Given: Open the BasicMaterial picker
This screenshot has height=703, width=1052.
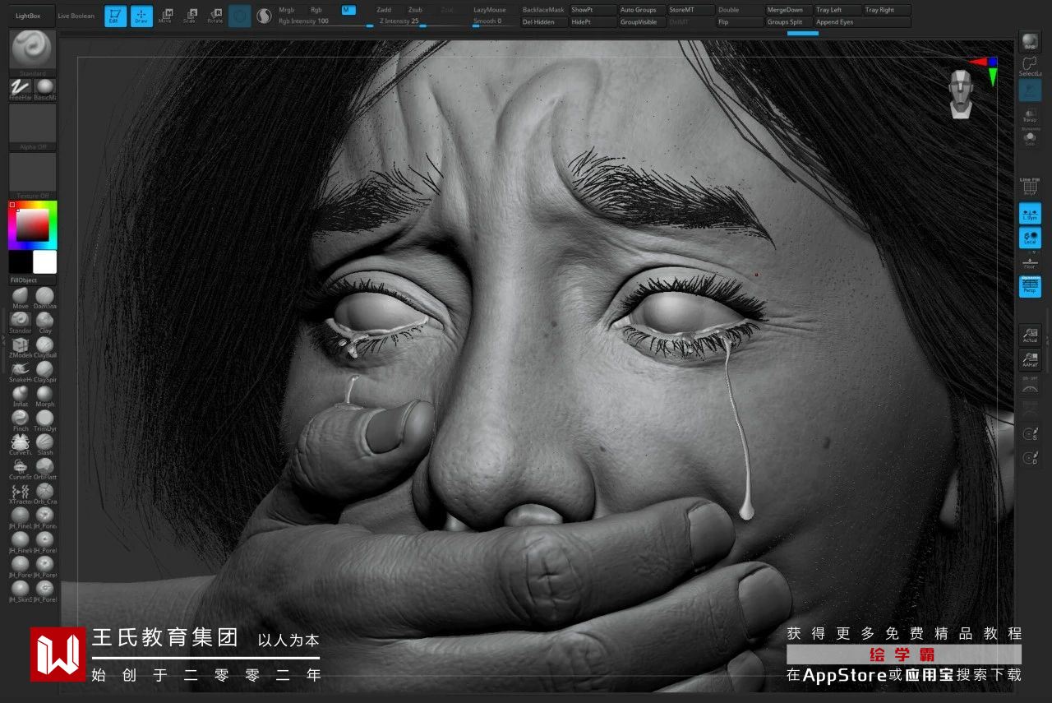Looking at the screenshot, I should (44, 90).
